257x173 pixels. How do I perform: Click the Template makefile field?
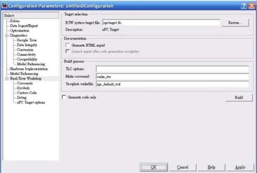[x=173, y=84]
